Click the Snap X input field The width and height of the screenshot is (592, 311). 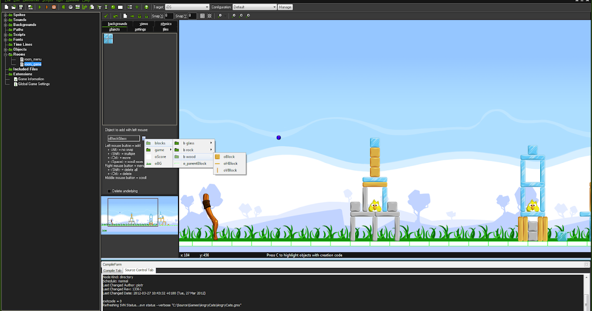tap(169, 16)
